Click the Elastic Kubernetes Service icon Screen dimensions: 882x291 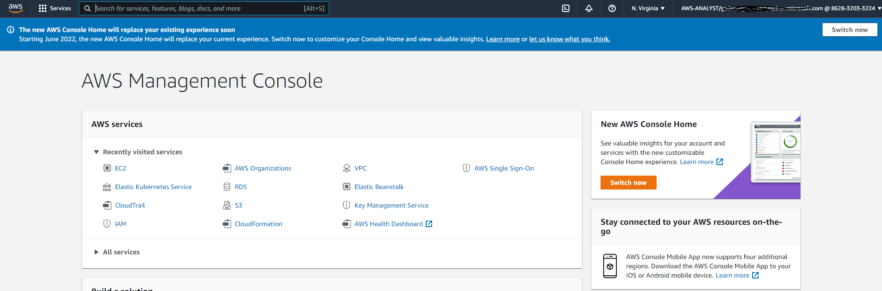pyautogui.click(x=107, y=187)
